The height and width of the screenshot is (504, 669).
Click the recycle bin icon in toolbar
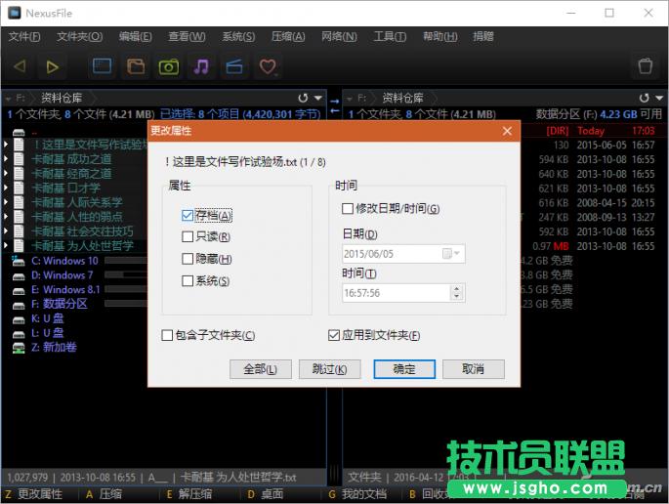(x=645, y=66)
